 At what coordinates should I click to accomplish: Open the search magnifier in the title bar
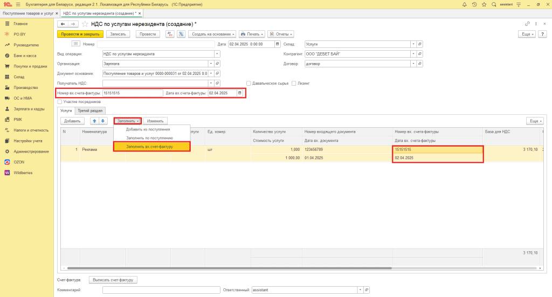click(493, 4)
